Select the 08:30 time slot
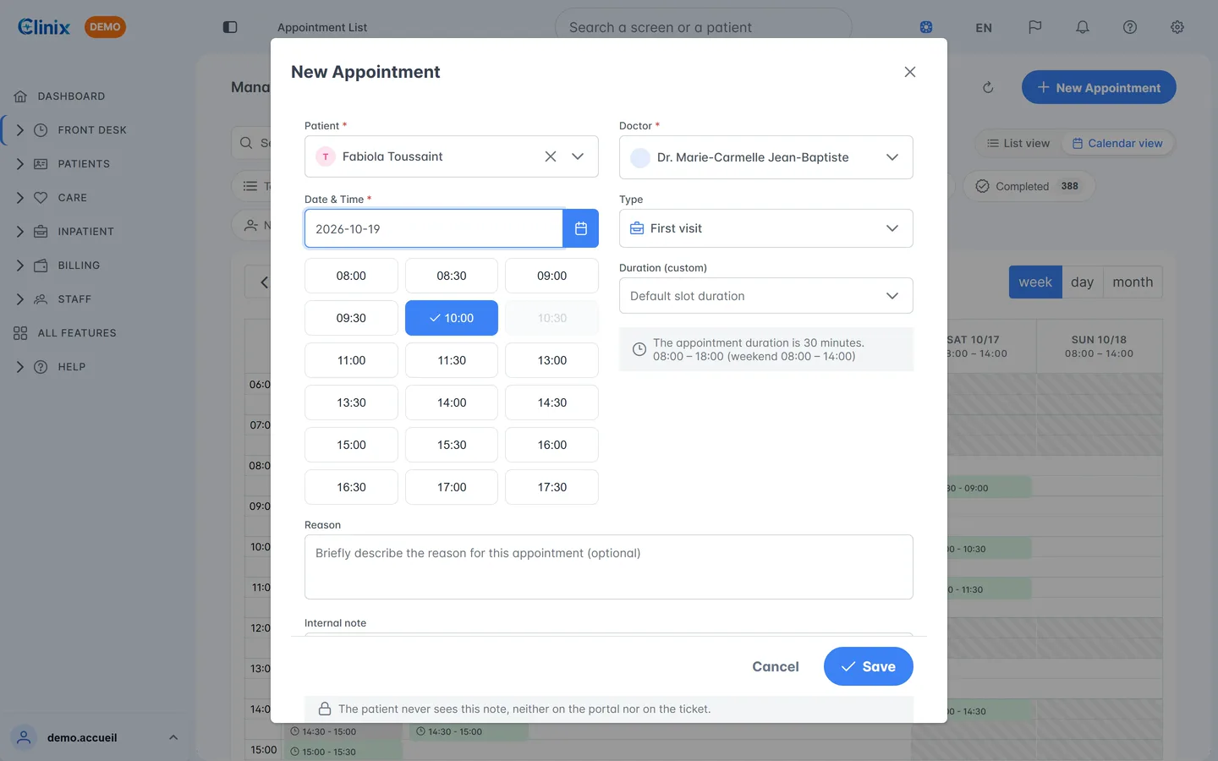This screenshot has height=761, width=1218. [452, 276]
